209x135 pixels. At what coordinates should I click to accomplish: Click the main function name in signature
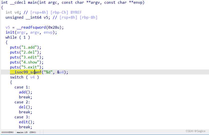32,2
